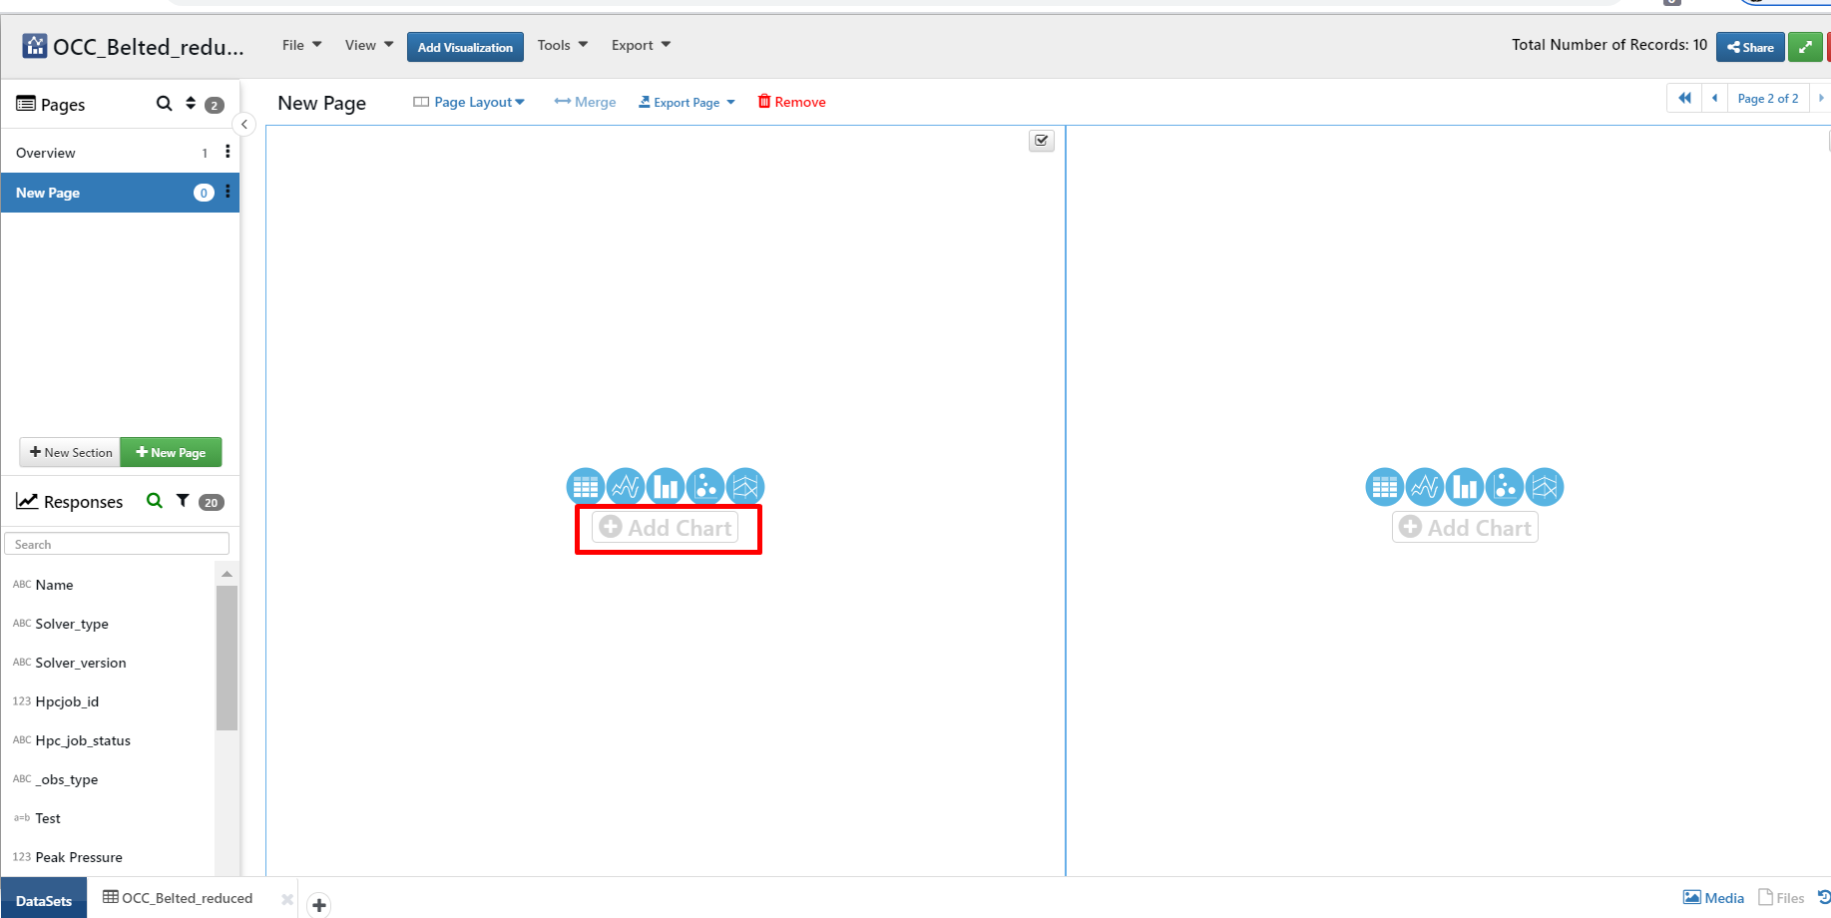Image resolution: width=1831 pixels, height=918 pixels.
Task: Select the bar chart icon in left panel
Action: [666, 487]
